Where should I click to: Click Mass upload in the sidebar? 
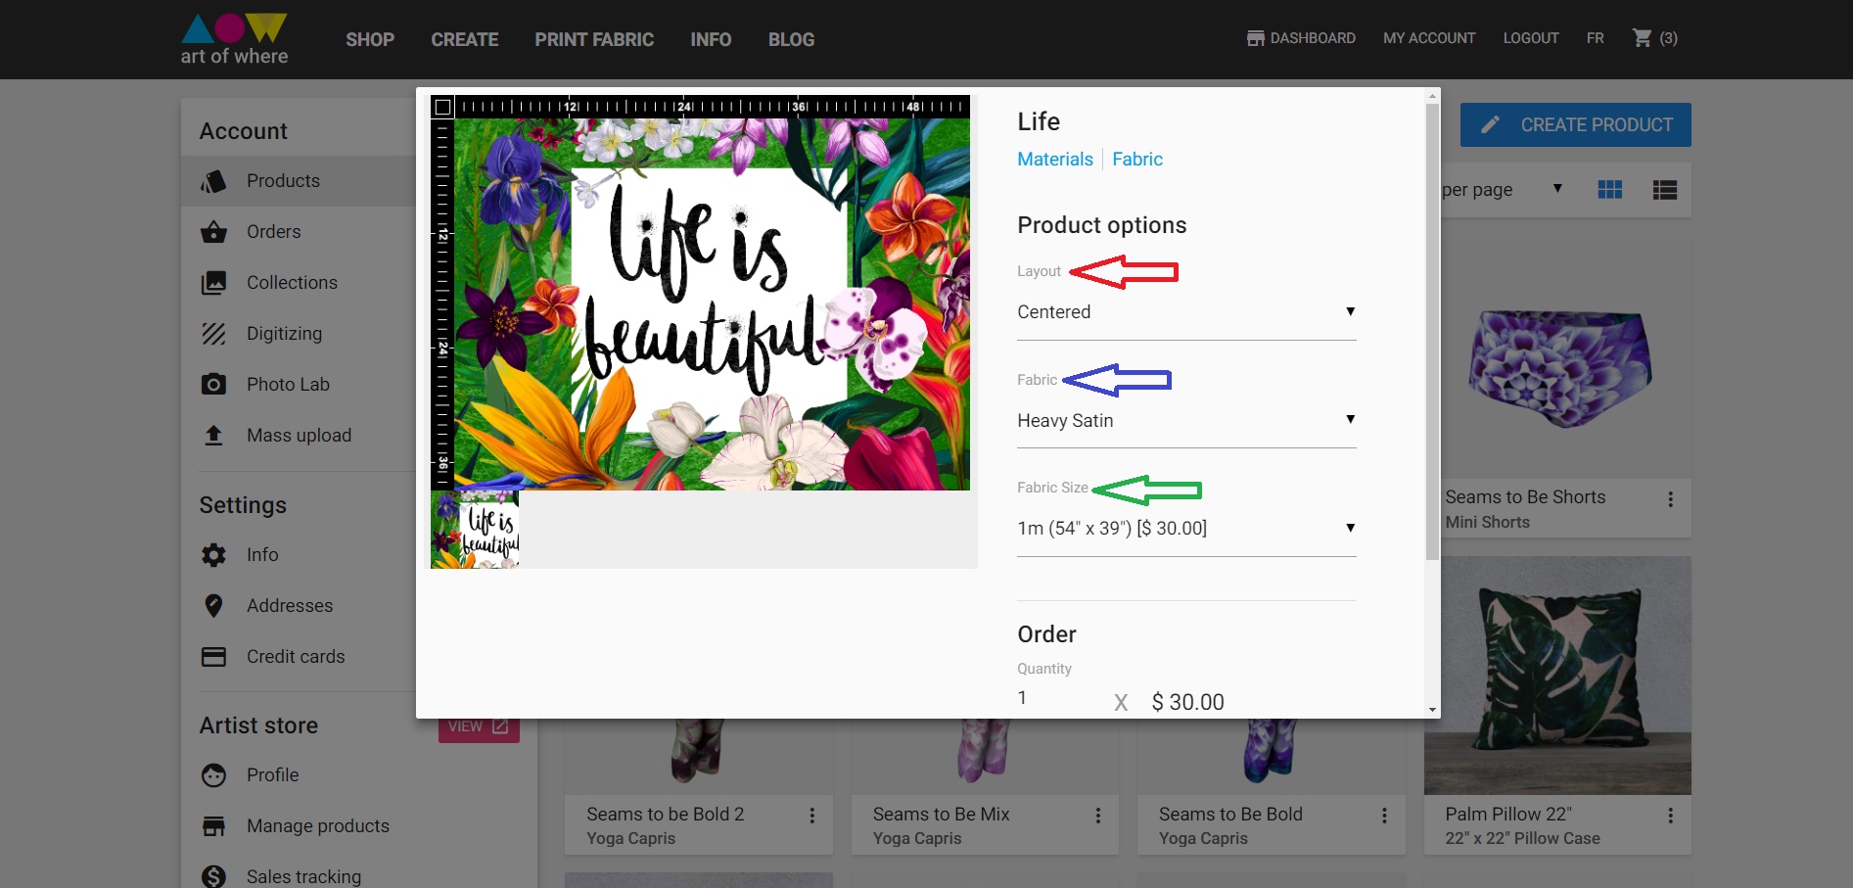299,436
